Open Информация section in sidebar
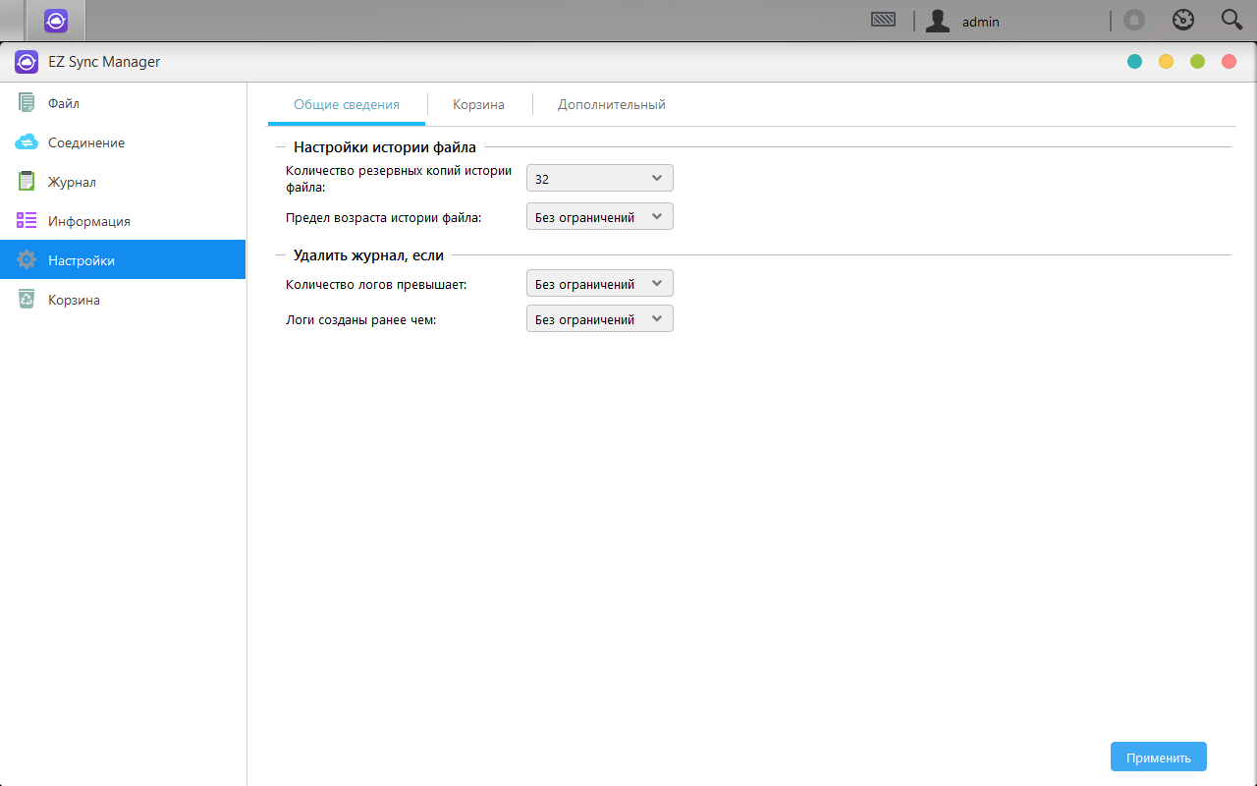Image resolution: width=1257 pixels, height=786 pixels. coord(123,221)
